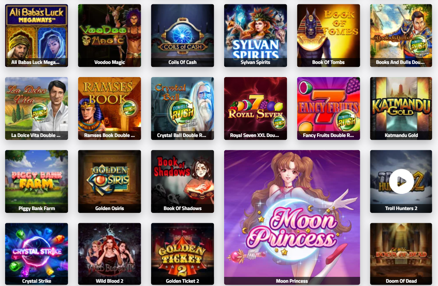Screen dimensions: 438x286
Task: Open Crystal Ball Double Rush game
Action: coord(182,108)
